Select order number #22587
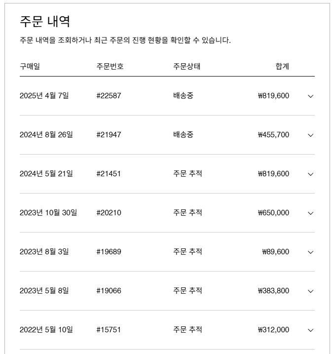 coord(109,96)
